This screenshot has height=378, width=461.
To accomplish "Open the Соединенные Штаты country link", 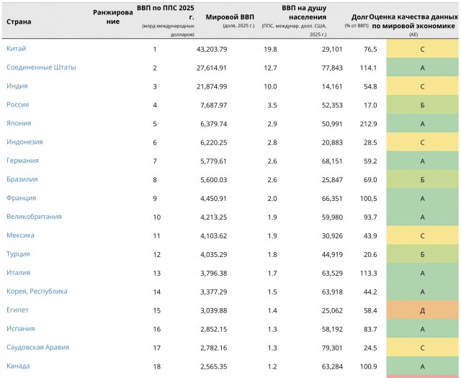I will pyautogui.click(x=41, y=67).
